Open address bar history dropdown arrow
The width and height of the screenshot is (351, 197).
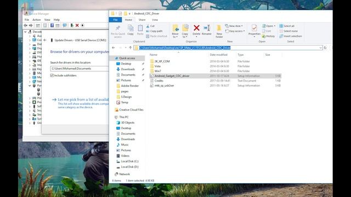pyautogui.click(x=320, y=48)
